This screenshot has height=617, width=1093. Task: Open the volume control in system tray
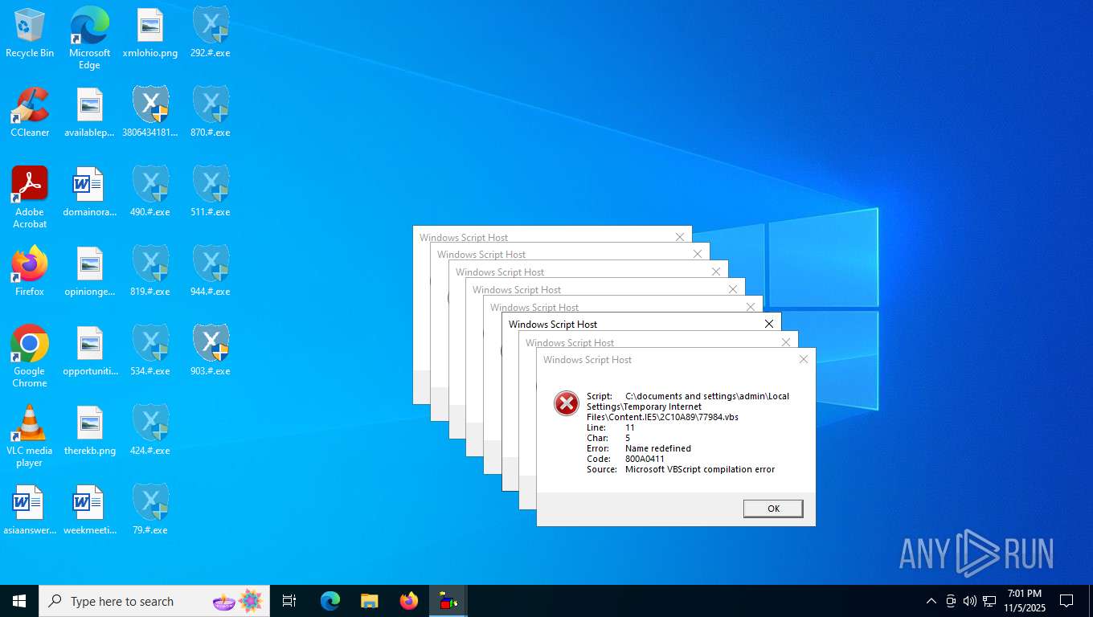970,601
